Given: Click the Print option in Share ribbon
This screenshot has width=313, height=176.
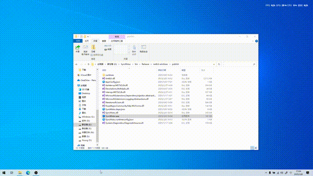Looking at the screenshot, I should coord(108,45).
